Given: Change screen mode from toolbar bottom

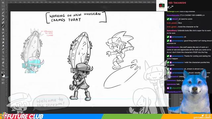Looking at the screenshot, I should (x=3, y=83).
